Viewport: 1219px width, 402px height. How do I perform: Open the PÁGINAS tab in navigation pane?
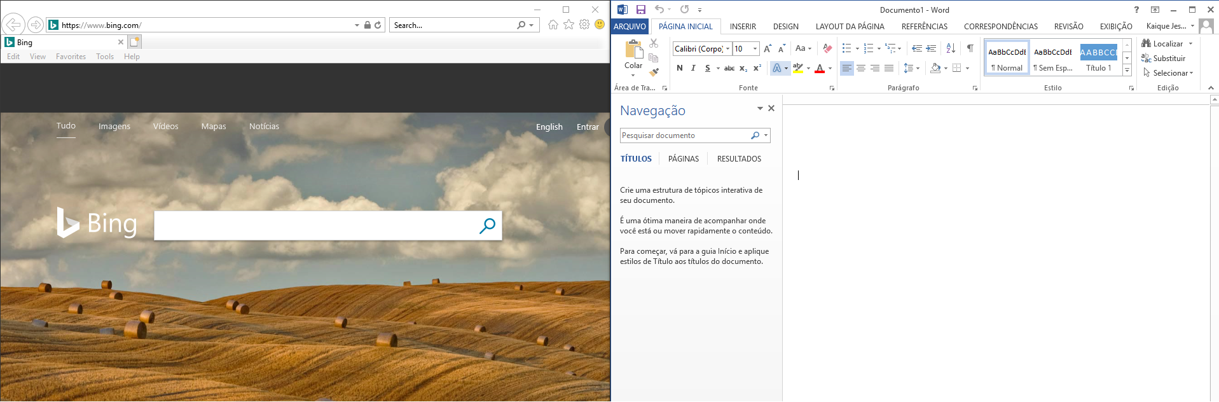point(684,159)
